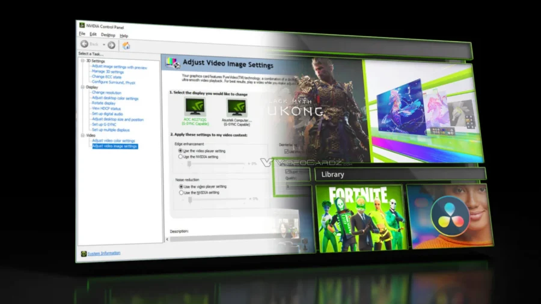
Task: Open the Fortnite library thumbnail
Action: tap(361, 219)
